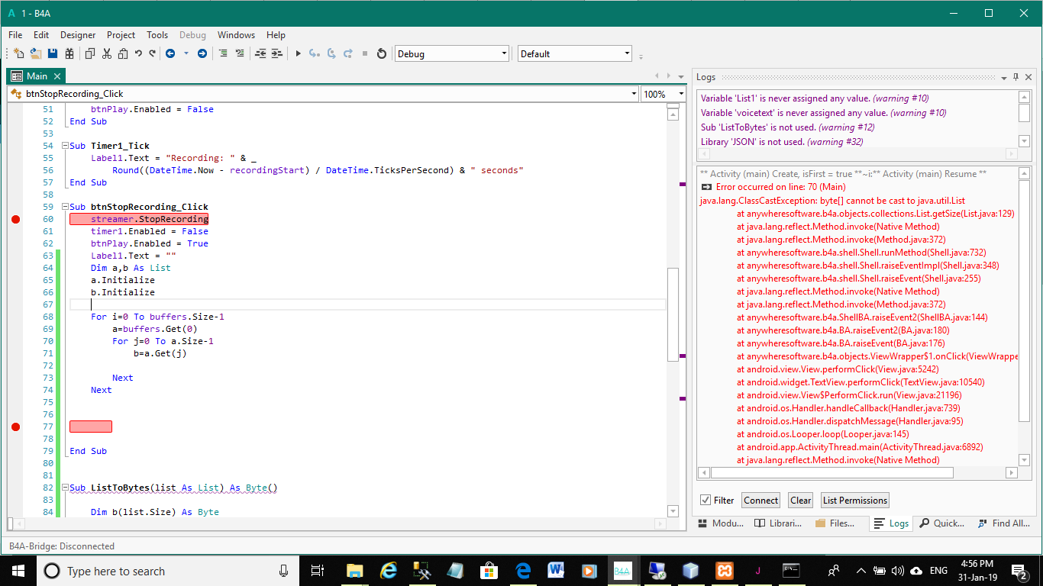Click the Restart circular arrow icon
The width and height of the screenshot is (1043, 586).
pyautogui.click(x=382, y=53)
